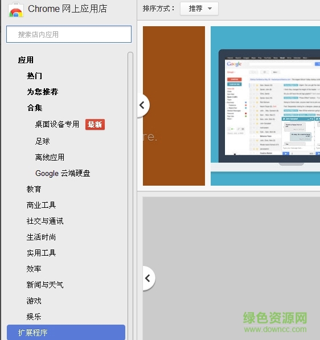
Task: Open the Google 云端硬盘 collection
Action: 63,173
